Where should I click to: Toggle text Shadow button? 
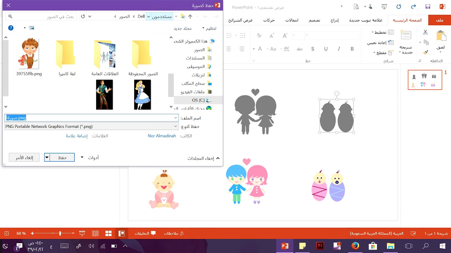tap(313, 49)
